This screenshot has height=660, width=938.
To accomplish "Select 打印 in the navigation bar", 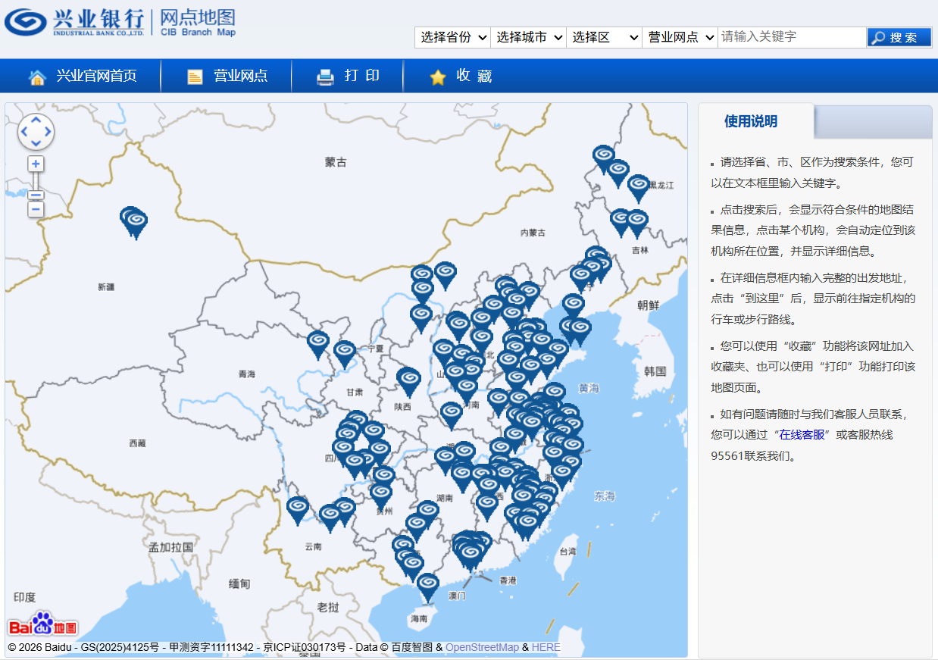I will point(349,76).
